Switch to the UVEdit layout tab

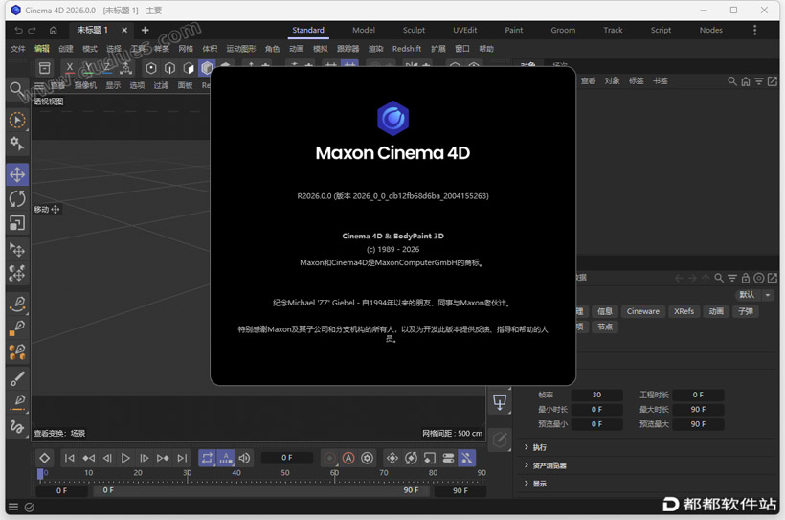pyautogui.click(x=465, y=30)
